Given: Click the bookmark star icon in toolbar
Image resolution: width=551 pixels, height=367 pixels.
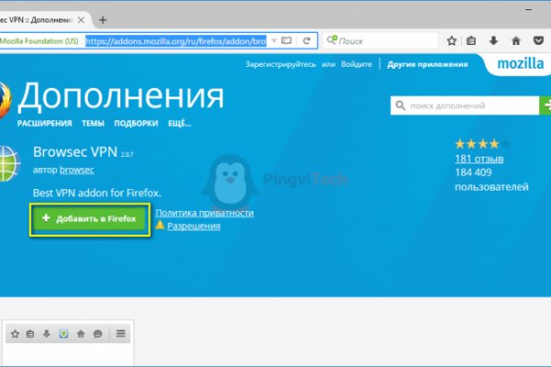Looking at the screenshot, I should [452, 41].
